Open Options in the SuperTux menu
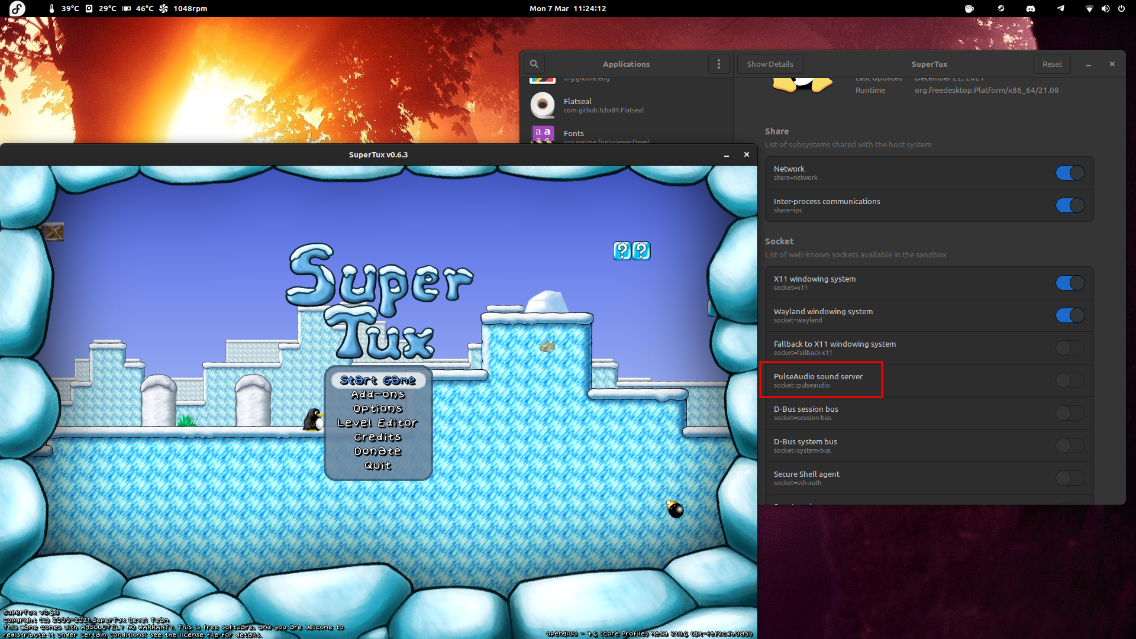The image size is (1136, 639). [377, 408]
